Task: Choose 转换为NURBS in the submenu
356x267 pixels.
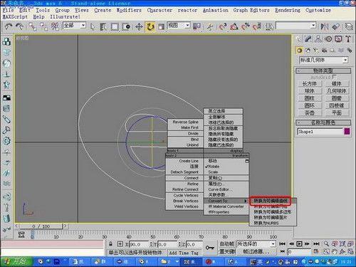Action: click(266, 223)
